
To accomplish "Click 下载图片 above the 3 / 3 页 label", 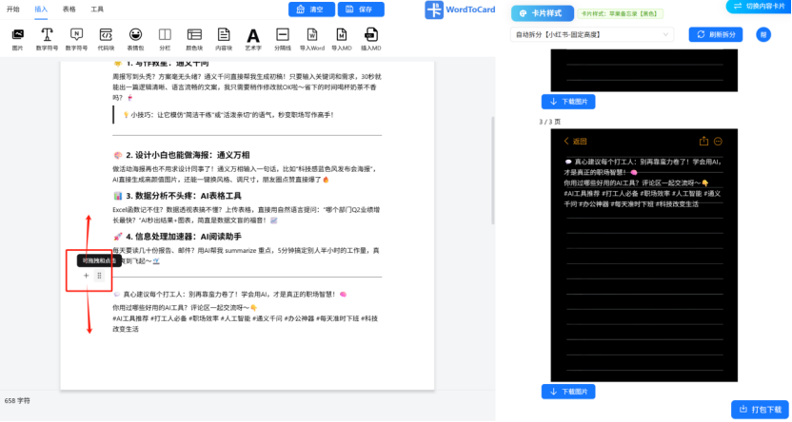I will pos(568,102).
